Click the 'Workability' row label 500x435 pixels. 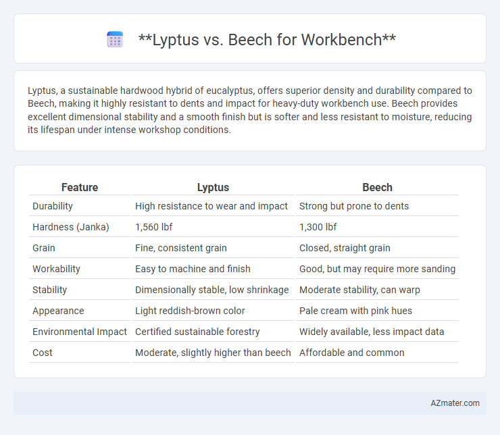coord(56,269)
